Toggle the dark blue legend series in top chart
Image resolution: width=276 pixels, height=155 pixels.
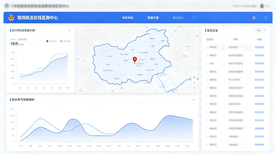click(x=51, y=41)
